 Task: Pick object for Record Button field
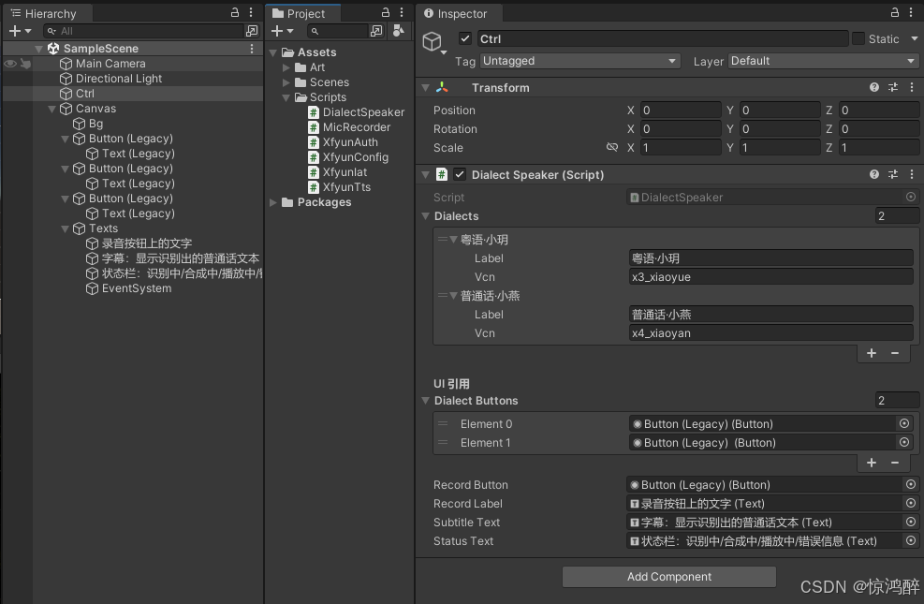pyautogui.click(x=911, y=484)
